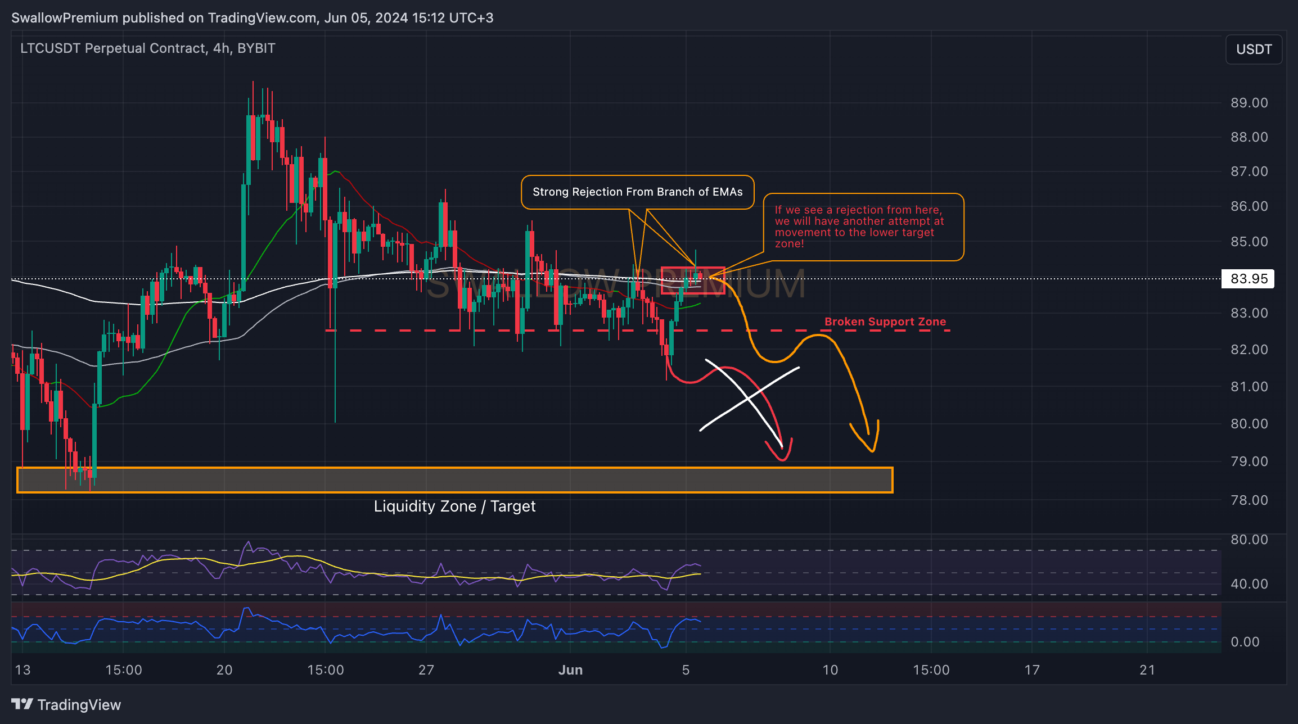Click the USDT currency button
The width and height of the screenshot is (1298, 724).
(1254, 49)
